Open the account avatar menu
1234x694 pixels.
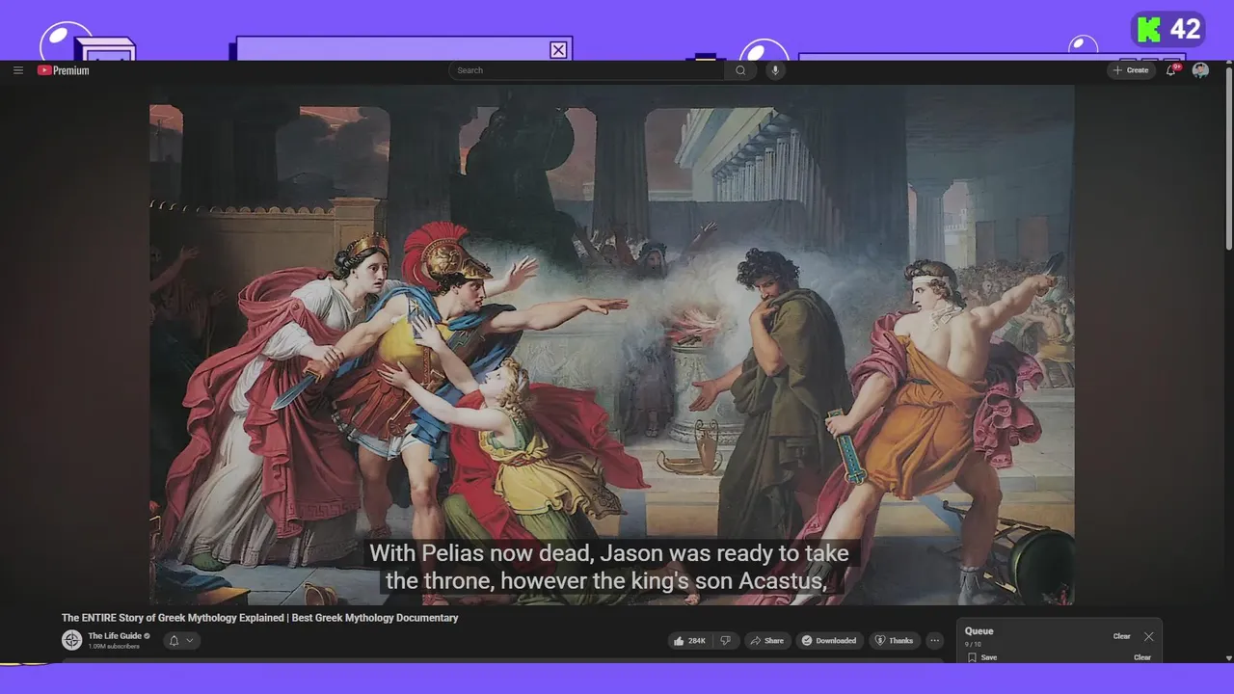point(1200,70)
